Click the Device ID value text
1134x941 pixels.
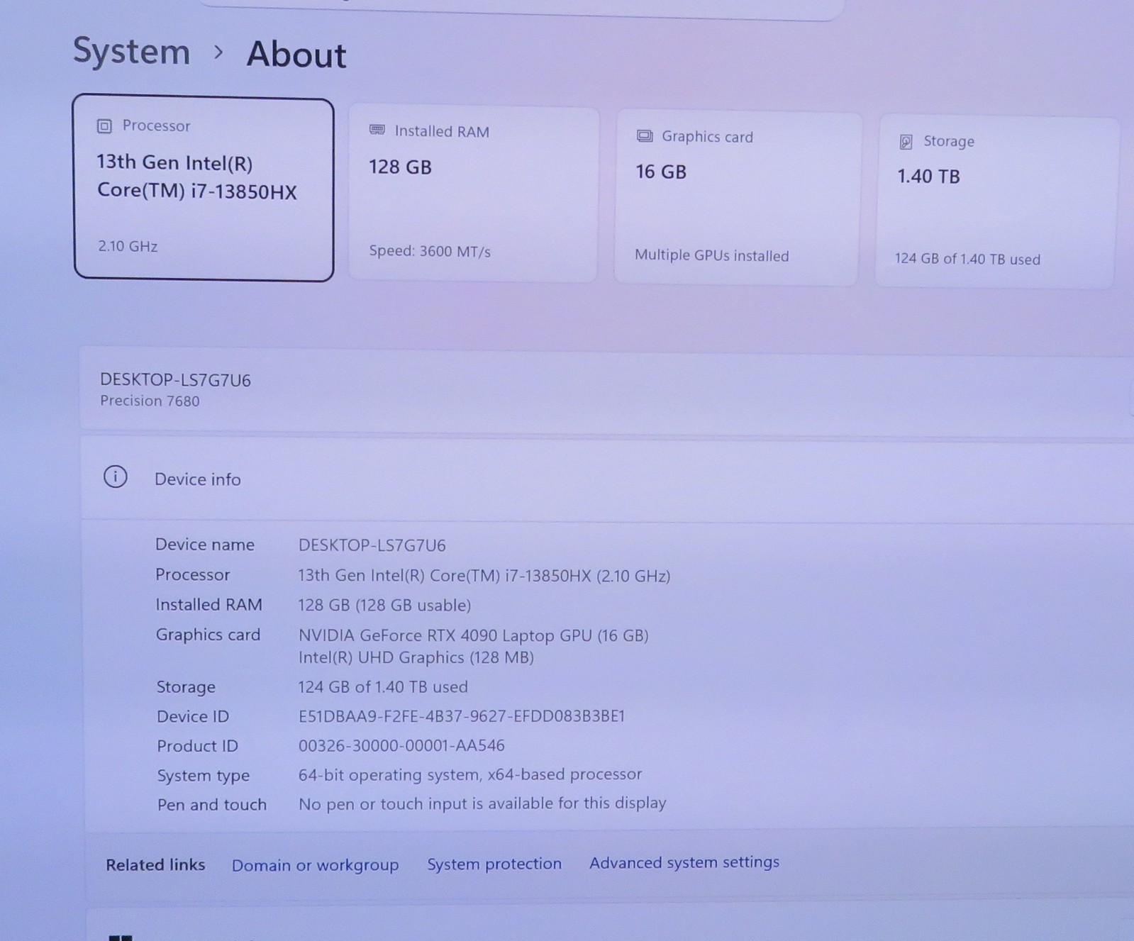click(462, 716)
